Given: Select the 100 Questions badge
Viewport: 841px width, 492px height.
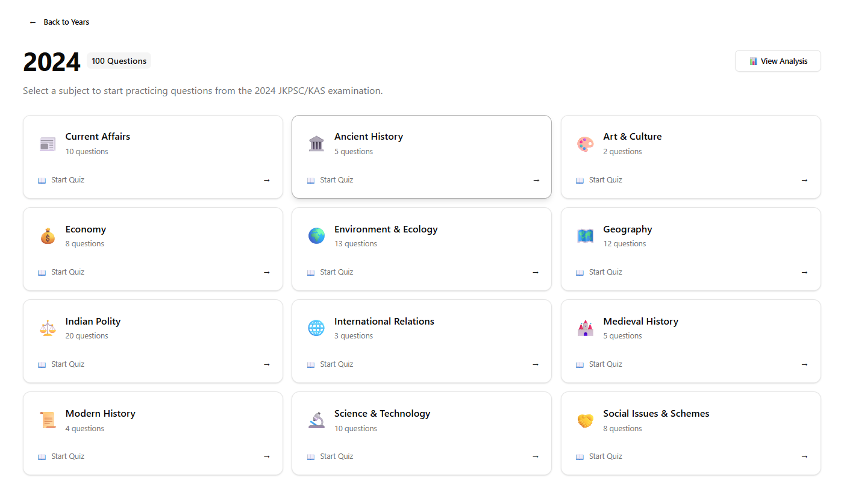Looking at the screenshot, I should (119, 61).
